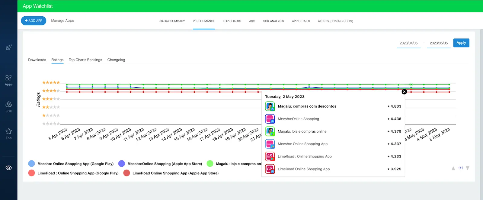Click LimeRoad : Online Shopping App icon

[x=270, y=156]
